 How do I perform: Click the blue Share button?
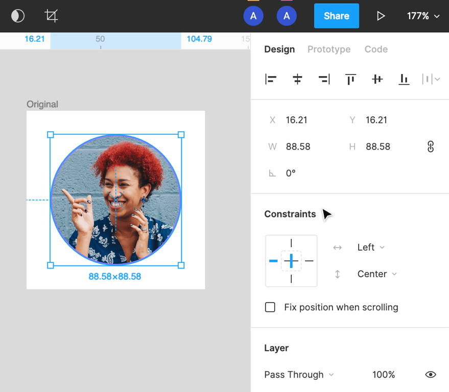click(x=336, y=16)
